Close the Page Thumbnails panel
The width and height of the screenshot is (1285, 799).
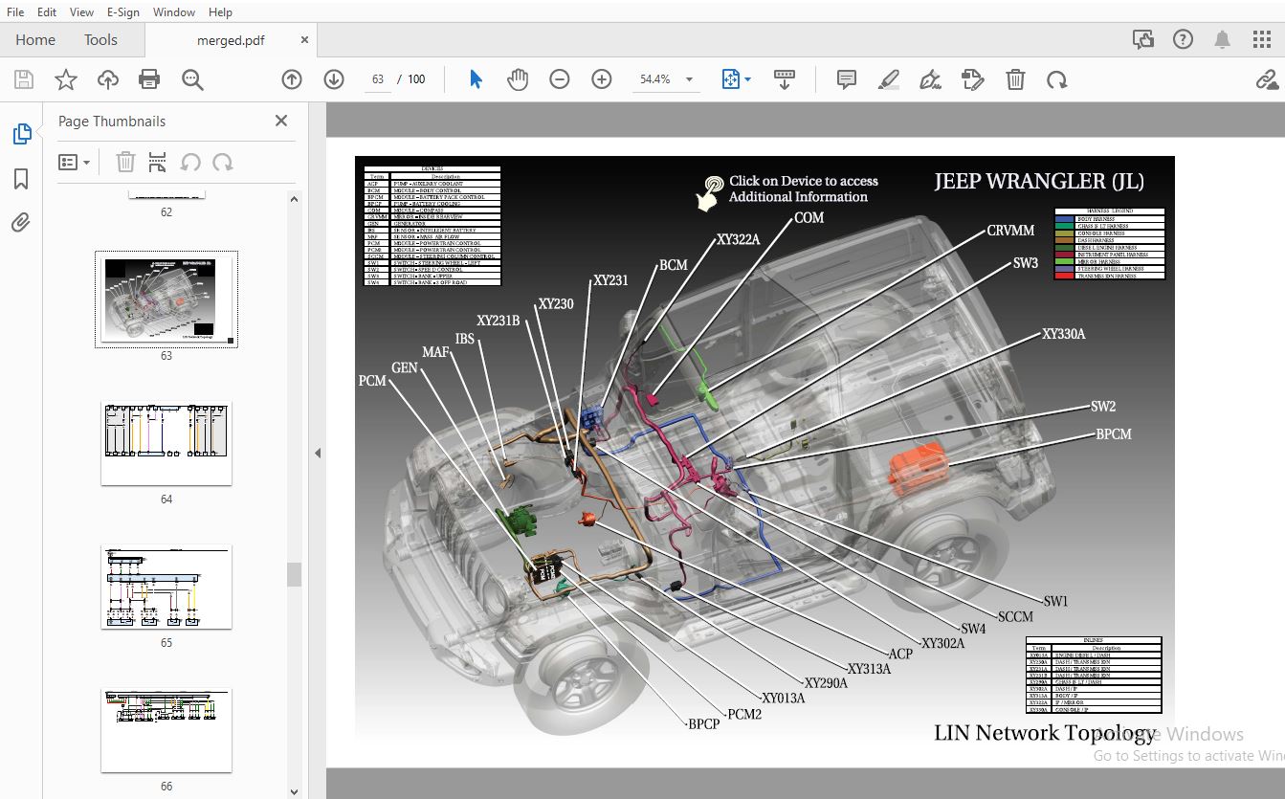(x=281, y=121)
